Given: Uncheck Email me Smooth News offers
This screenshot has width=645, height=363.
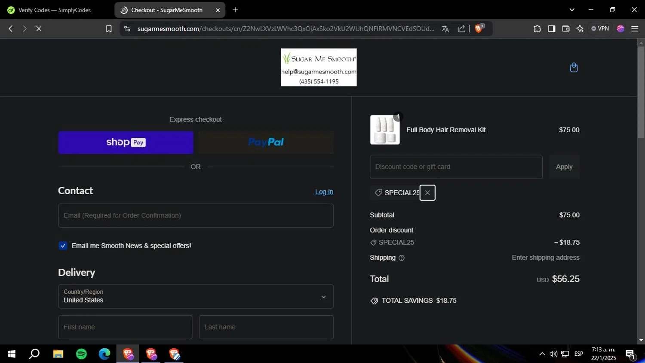Looking at the screenshot, I should (x=63, y=246).
